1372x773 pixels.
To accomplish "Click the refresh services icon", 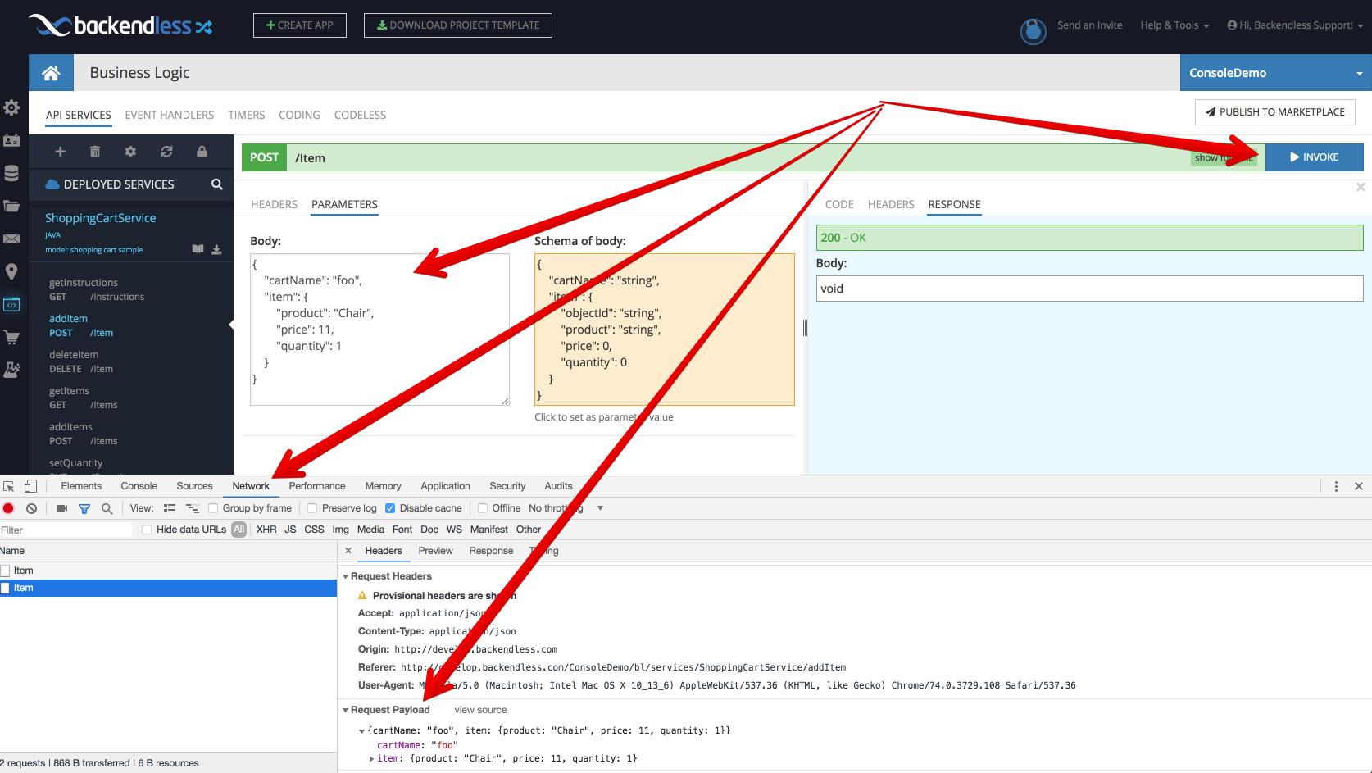I will (166, 152).
